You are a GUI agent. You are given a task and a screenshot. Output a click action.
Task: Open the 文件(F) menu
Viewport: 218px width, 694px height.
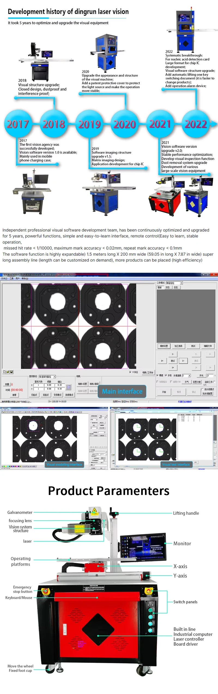(4, 279)
